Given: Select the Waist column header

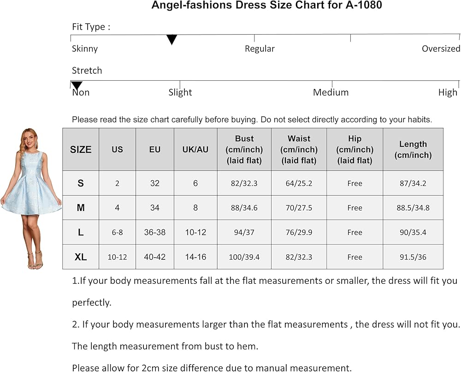Looking at the screenshot, I should (x=299, y=150).
